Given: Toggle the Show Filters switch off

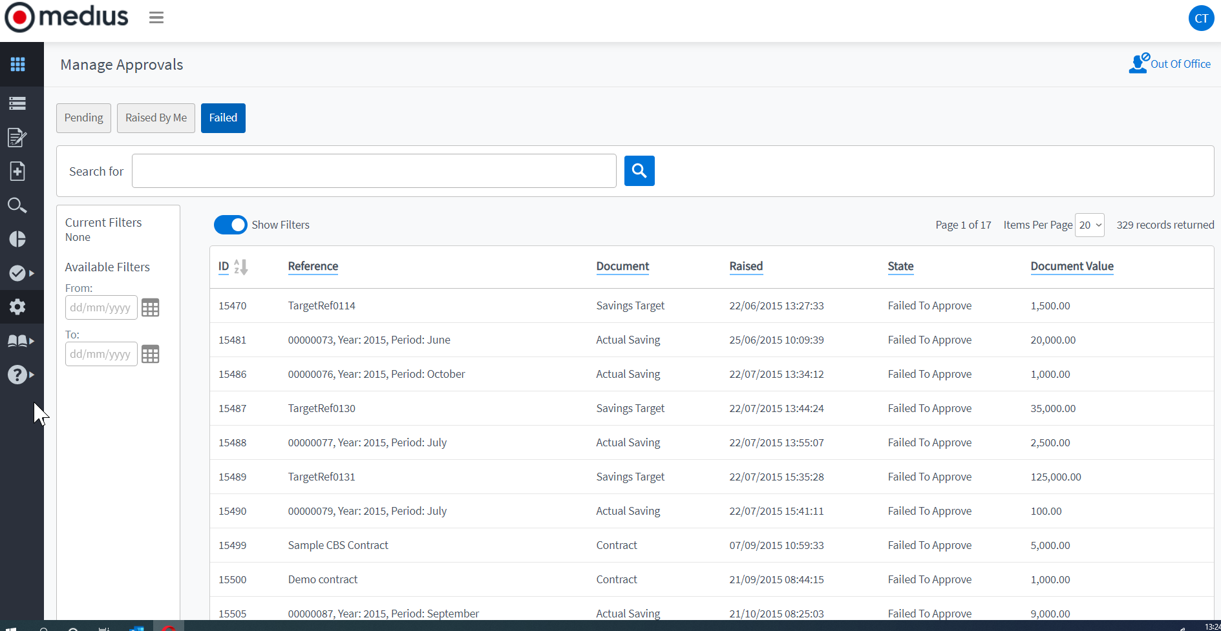Looking at the screenshot, I should coord(230,225).
